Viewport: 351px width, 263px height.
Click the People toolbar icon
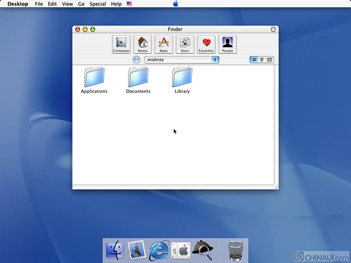point(227,44)
